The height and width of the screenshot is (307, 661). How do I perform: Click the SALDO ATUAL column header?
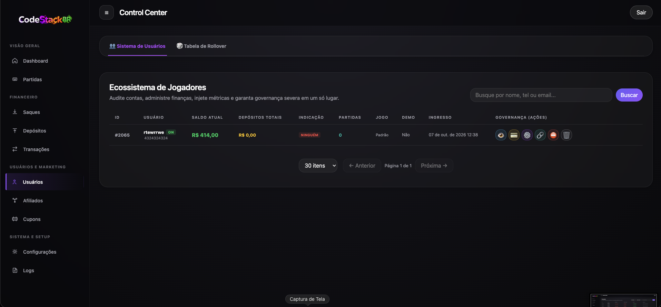pos(207,117)
